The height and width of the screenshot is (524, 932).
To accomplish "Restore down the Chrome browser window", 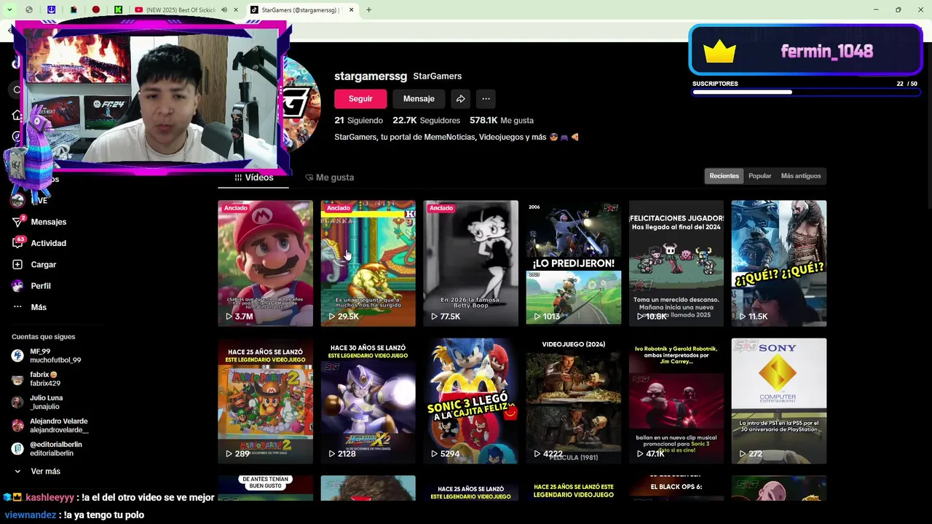I will point(898,9).
